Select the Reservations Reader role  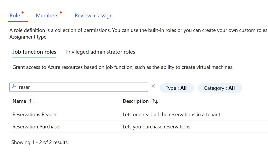tap(35, 114)
